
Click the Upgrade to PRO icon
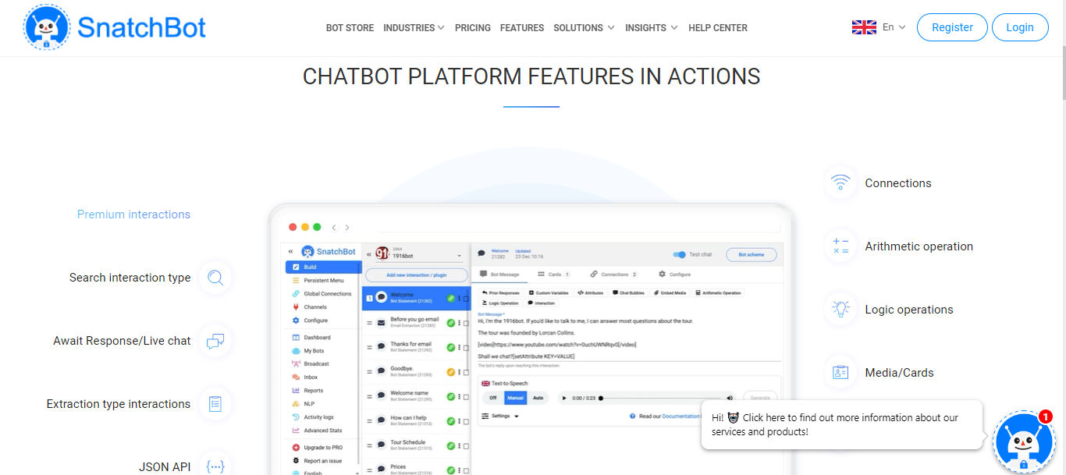(x=296, y=447)
